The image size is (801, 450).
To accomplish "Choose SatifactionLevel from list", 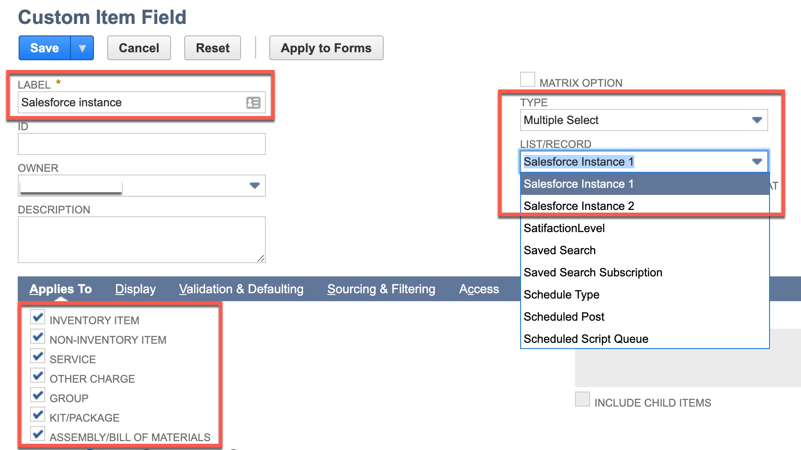I will pos(645,228).
